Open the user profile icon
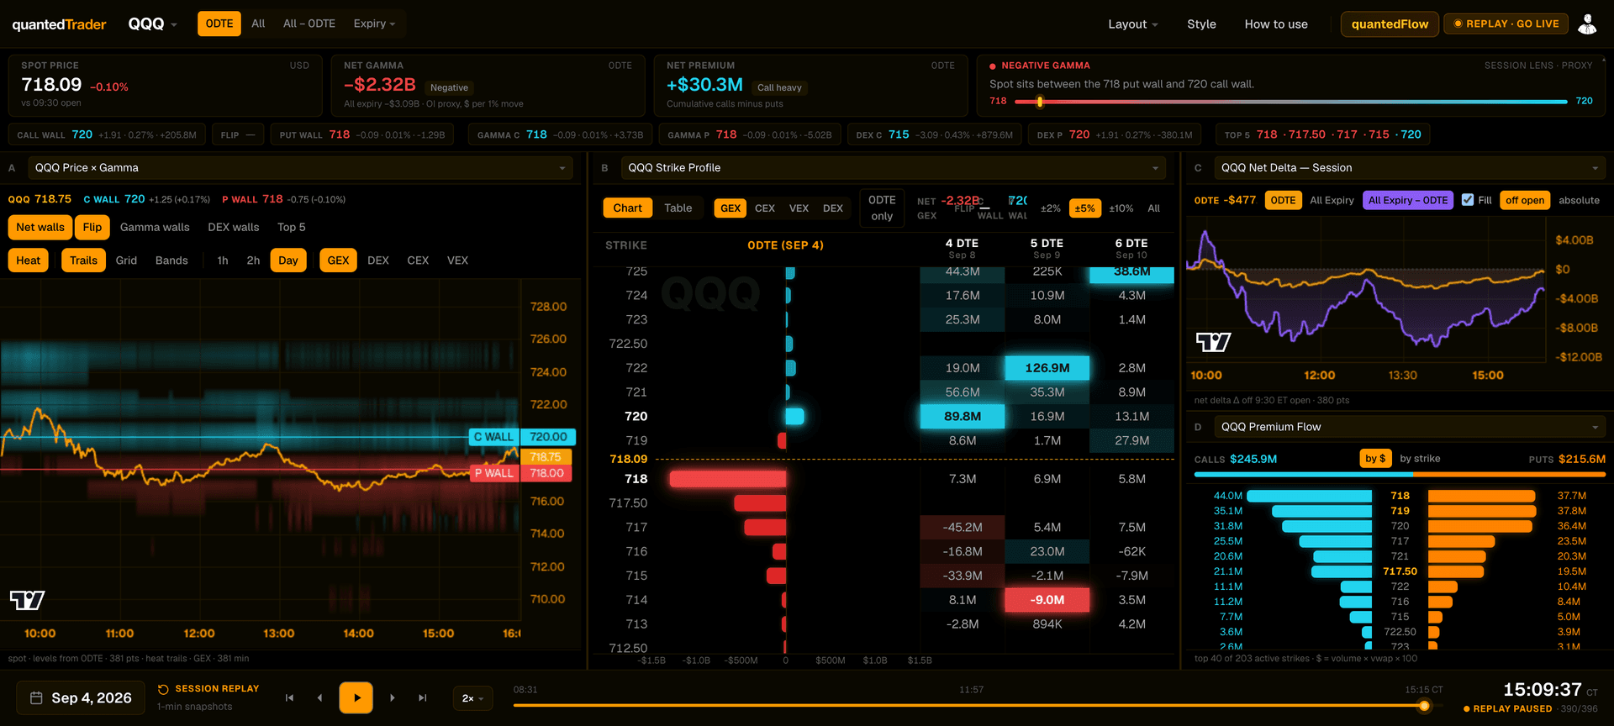This screenshot has width=1614, height=726. (x=1587, y=24)
